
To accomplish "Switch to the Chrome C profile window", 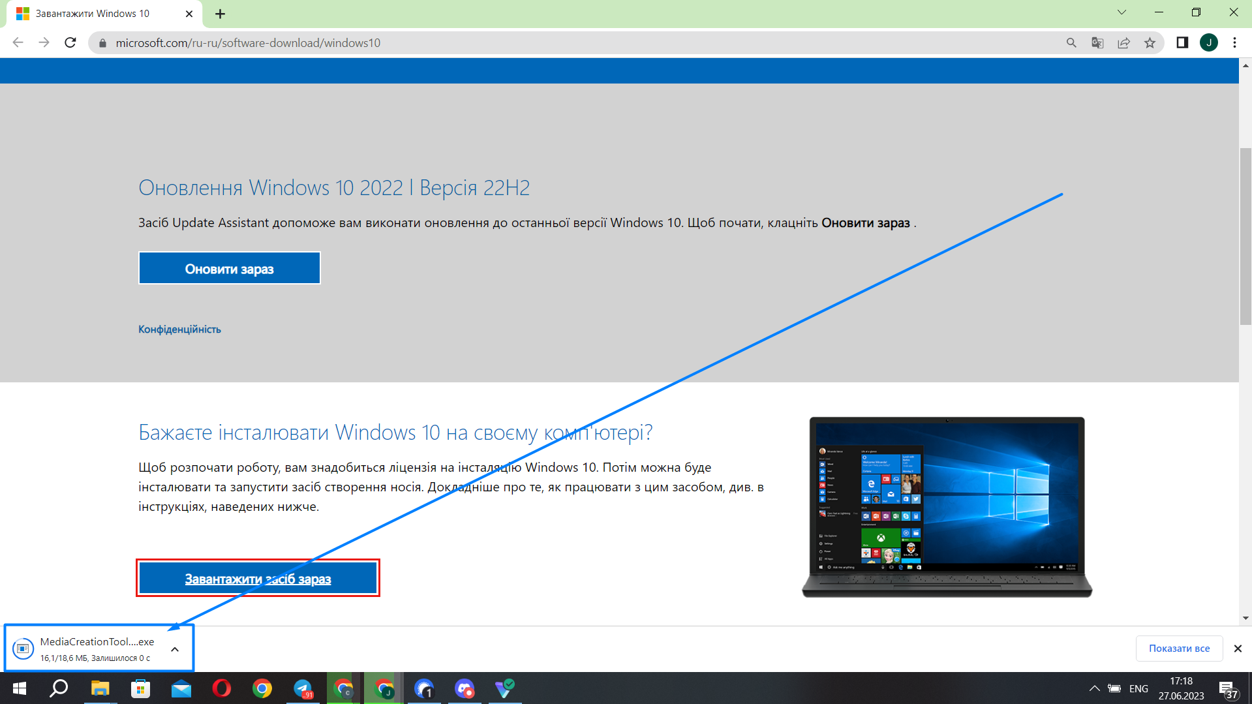I will point(343,688).
